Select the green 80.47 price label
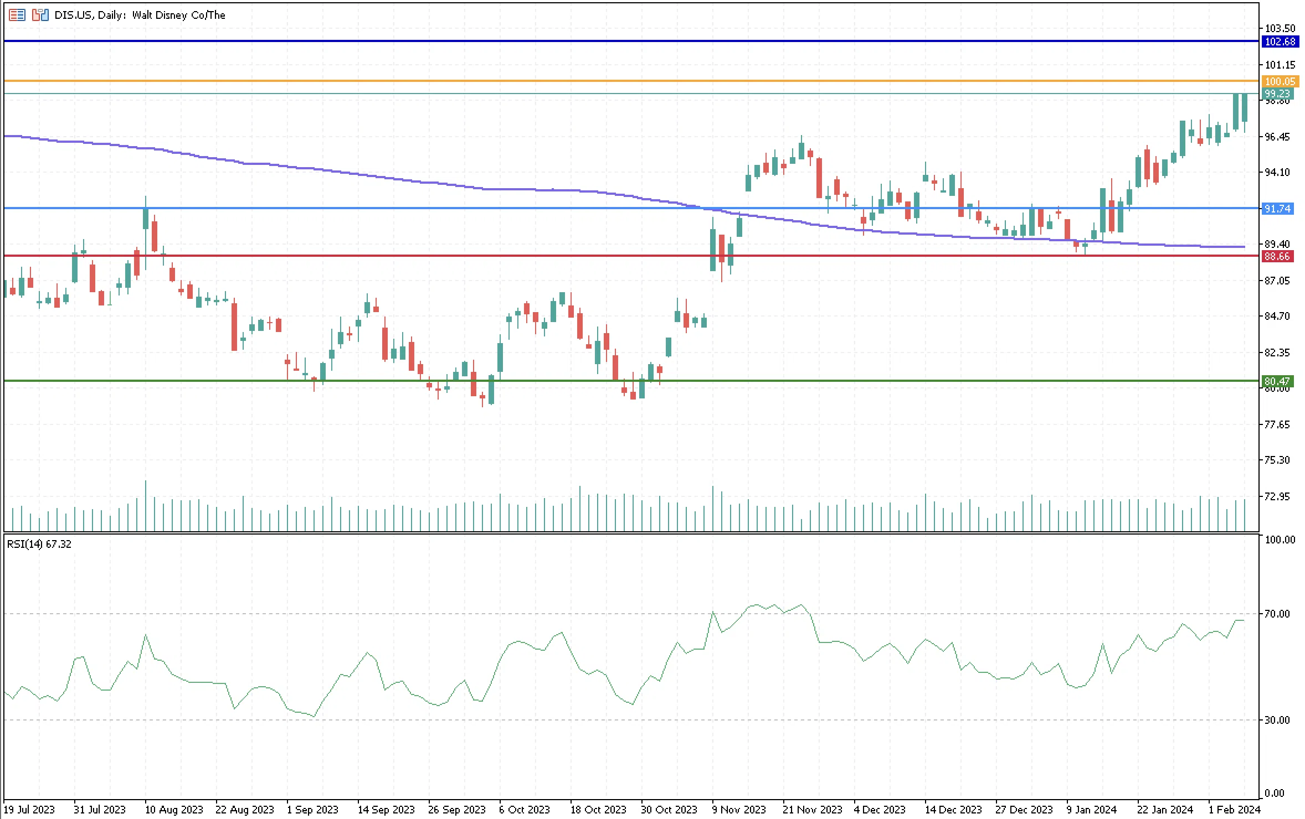Image resolution: width=1305 pixels, height=819 pixels. (1277, 381)
